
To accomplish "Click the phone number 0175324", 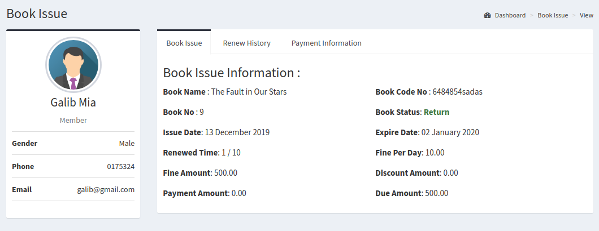I will 120,167.
